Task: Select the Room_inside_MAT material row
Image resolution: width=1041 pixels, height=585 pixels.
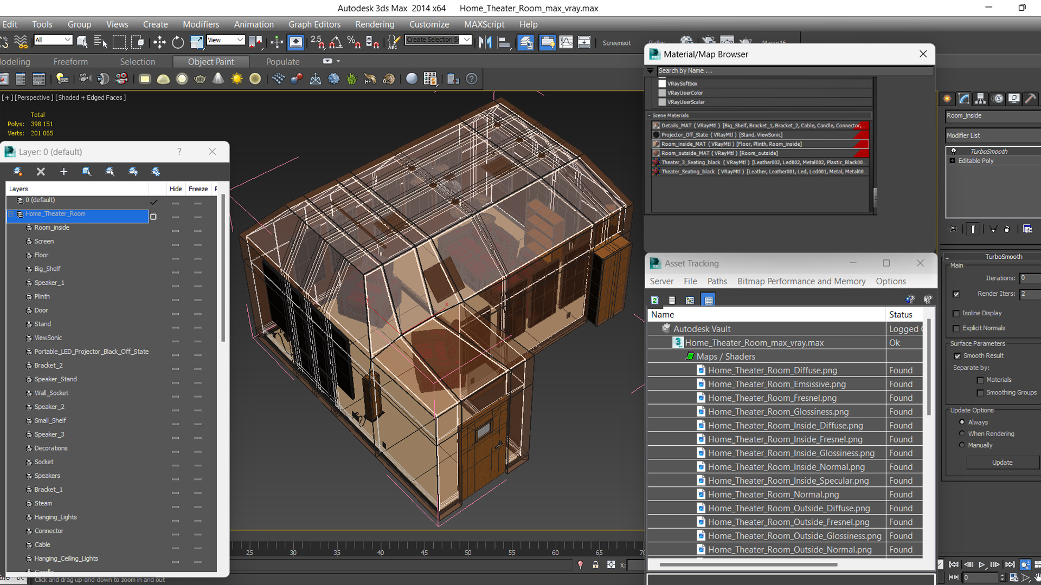Action: [x=760, y=144]
